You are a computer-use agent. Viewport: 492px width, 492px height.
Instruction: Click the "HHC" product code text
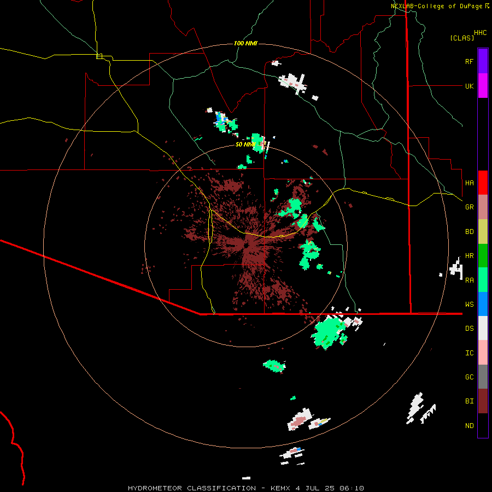pos(481,33)
